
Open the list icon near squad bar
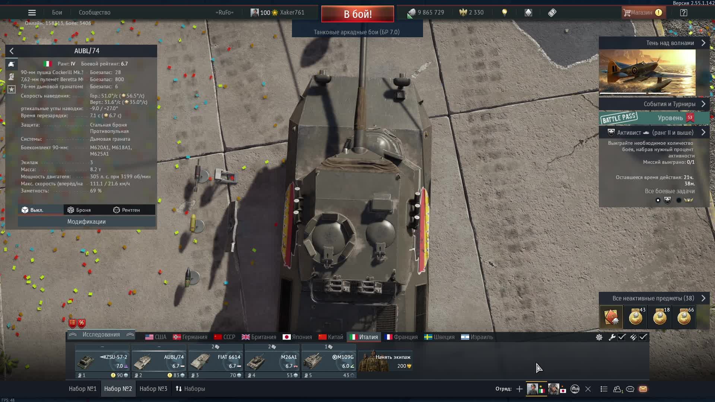click(604, 389)
